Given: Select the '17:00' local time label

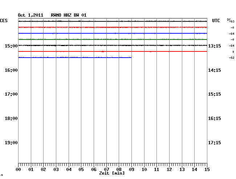Looking at the screenshot, I should point(11,94).
